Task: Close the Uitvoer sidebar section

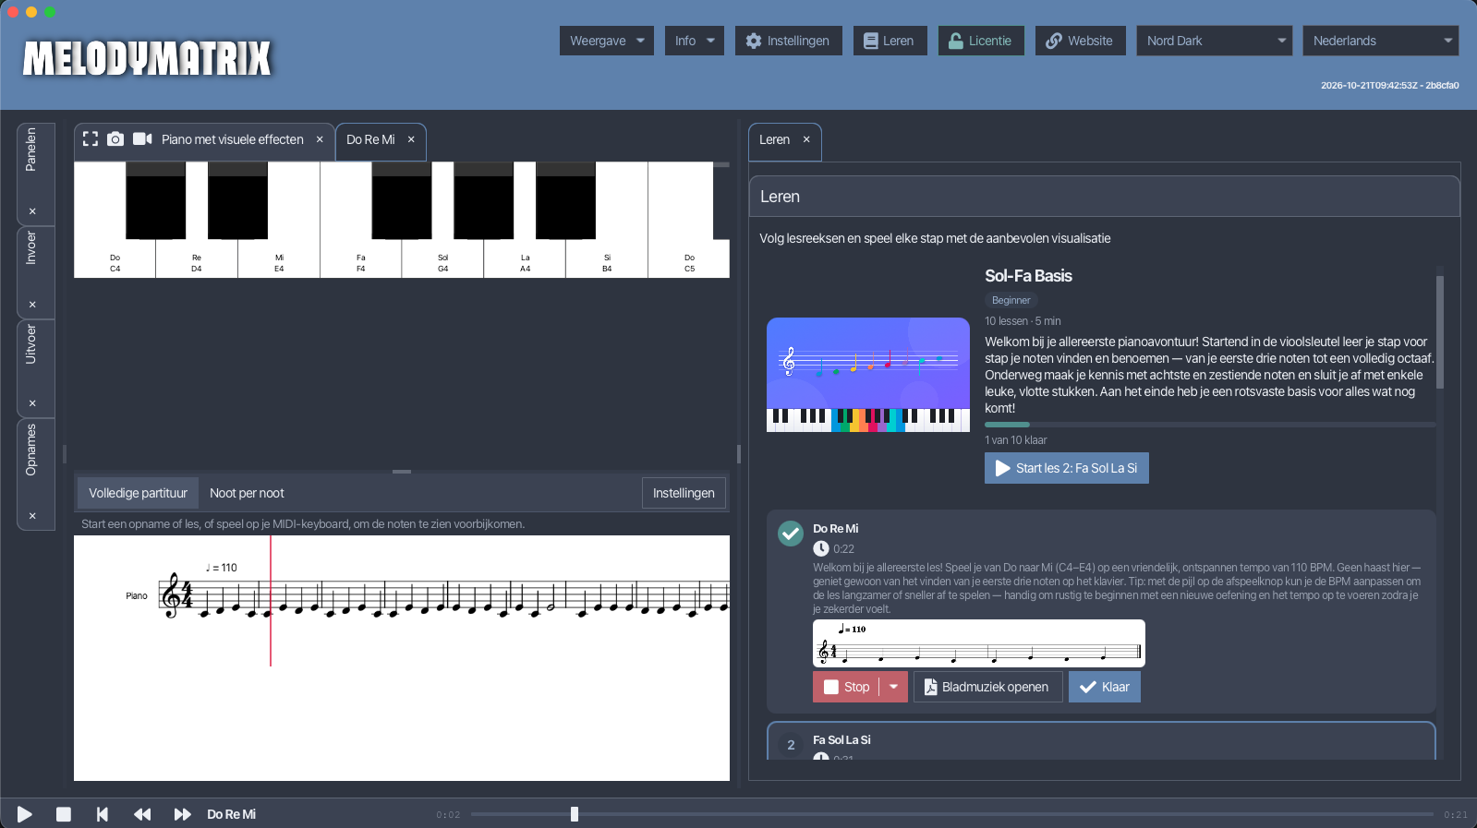Action: click(x=32, y=403)
